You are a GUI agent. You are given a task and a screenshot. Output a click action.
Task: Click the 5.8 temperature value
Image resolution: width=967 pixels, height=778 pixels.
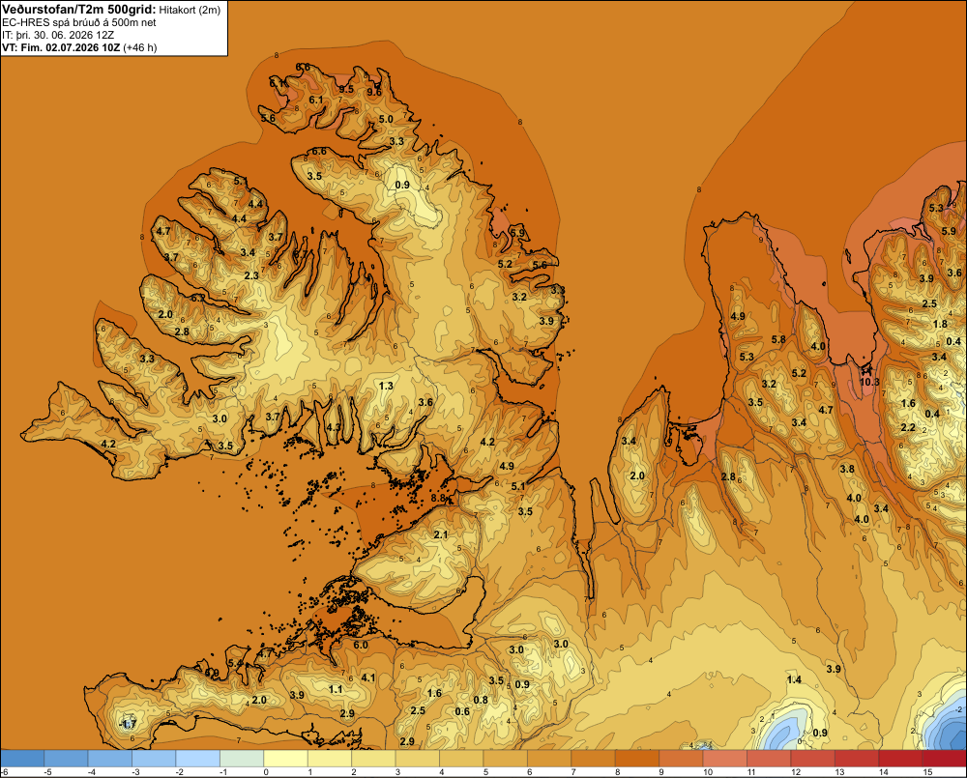coord(778,339)
